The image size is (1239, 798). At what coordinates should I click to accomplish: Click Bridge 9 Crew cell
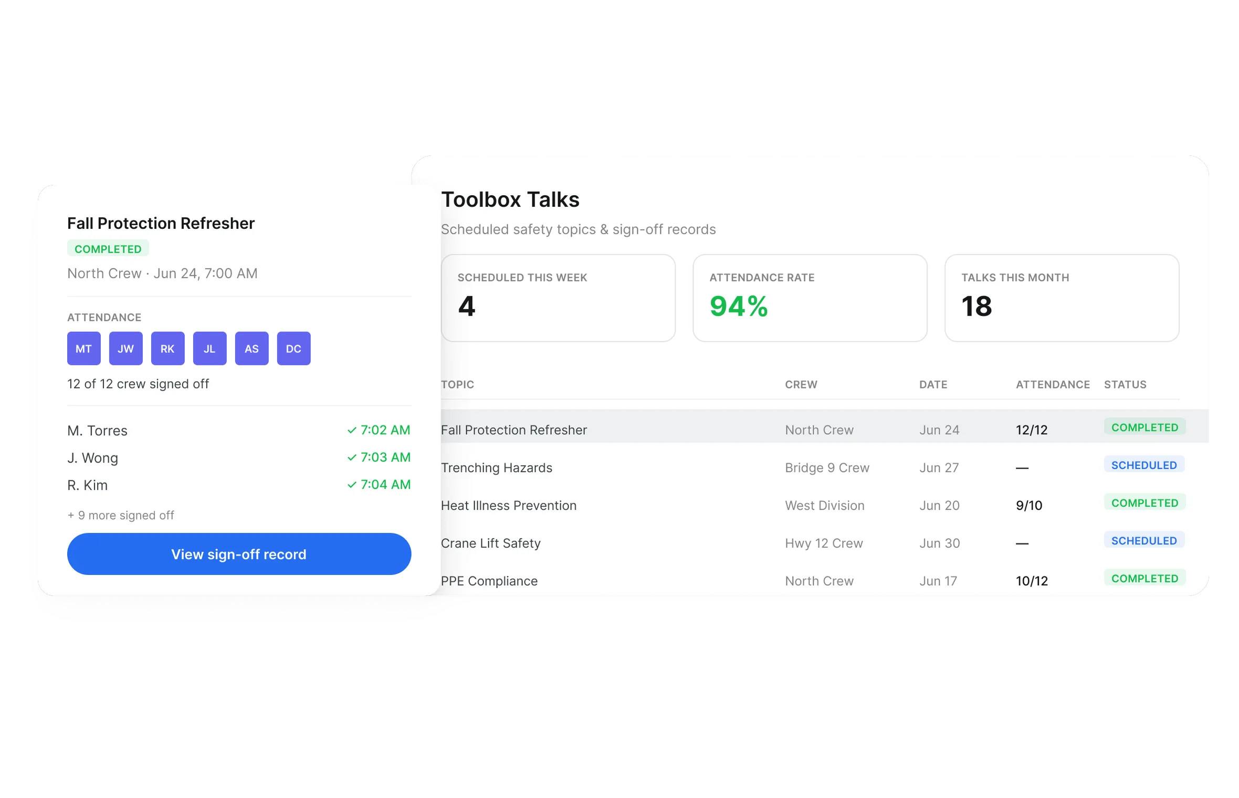coord(827,468)
